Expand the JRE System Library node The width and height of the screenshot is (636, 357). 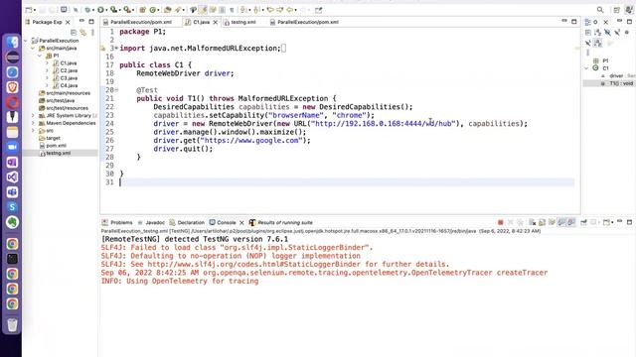tap(33, 116)
